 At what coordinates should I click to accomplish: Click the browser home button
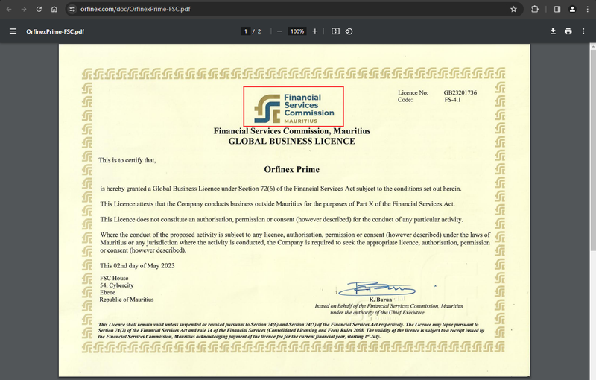(x=54, y=10)
